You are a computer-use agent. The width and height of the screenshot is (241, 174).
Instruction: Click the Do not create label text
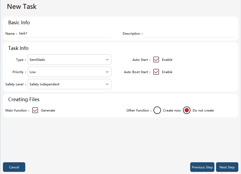tap(203, 110)
